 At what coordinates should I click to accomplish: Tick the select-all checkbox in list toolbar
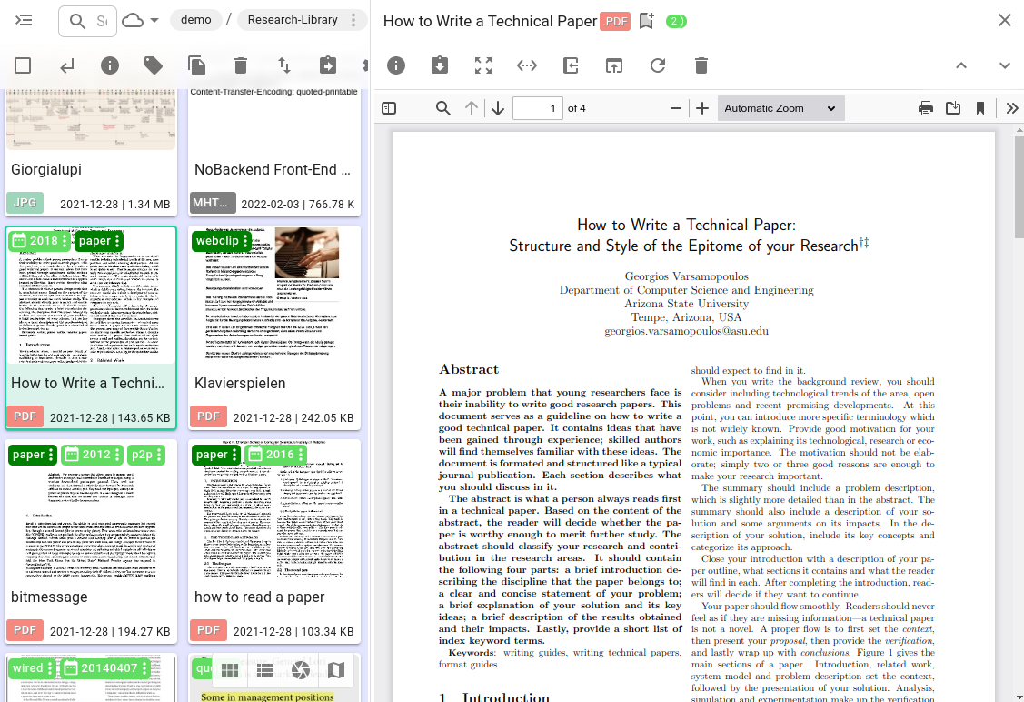click(x=23, y=65)
